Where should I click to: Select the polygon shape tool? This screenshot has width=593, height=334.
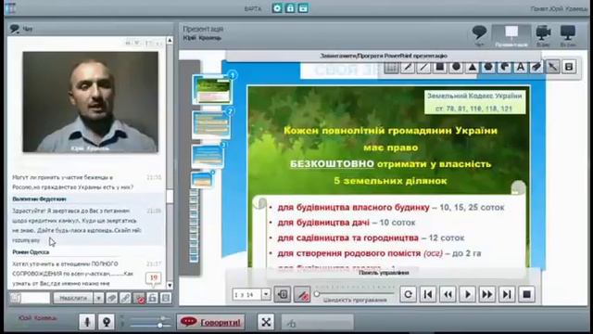click(488, 67)
